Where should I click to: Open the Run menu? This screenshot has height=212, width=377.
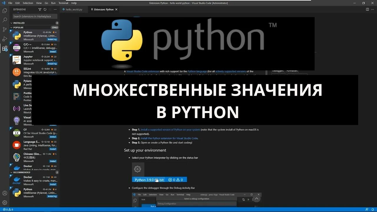click(x=53, y=3)
